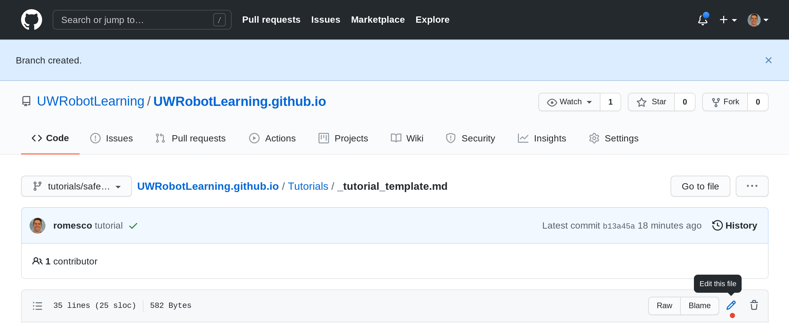
Task: Edit this file with the pencil icon
Action: point(731,305)
